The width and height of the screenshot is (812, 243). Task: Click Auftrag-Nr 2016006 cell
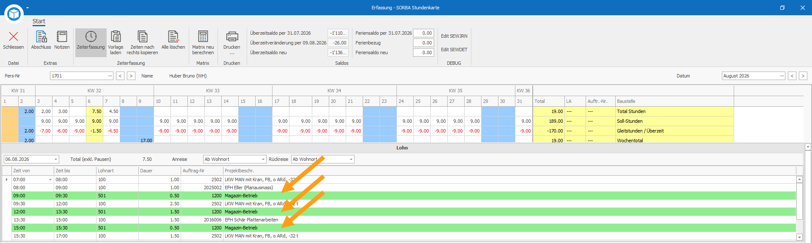(202, 220)
